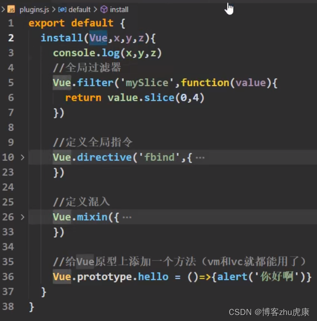317x321 pixels.
Task: Click the 'mySlice' string
Action: click(x=147, y=83)
